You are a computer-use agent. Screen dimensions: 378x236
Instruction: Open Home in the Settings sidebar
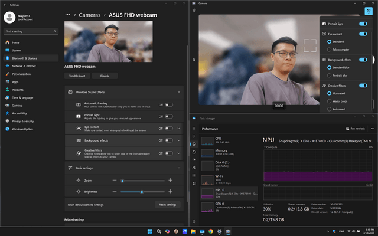(31, 42)
